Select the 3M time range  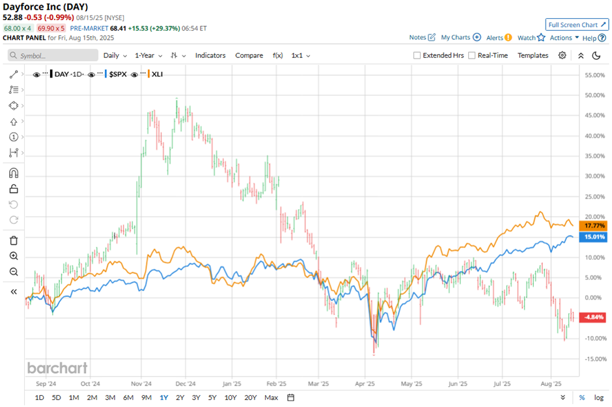pos(110,398)
